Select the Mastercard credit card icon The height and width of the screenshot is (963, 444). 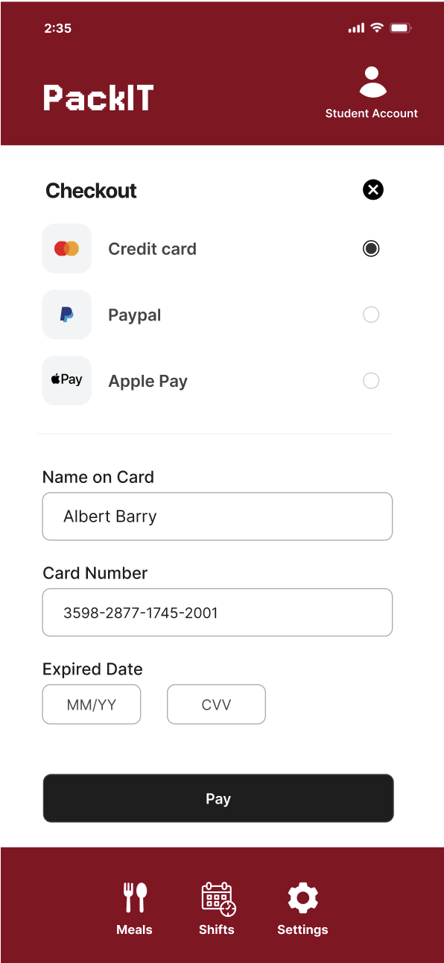[x=66, y=248]
